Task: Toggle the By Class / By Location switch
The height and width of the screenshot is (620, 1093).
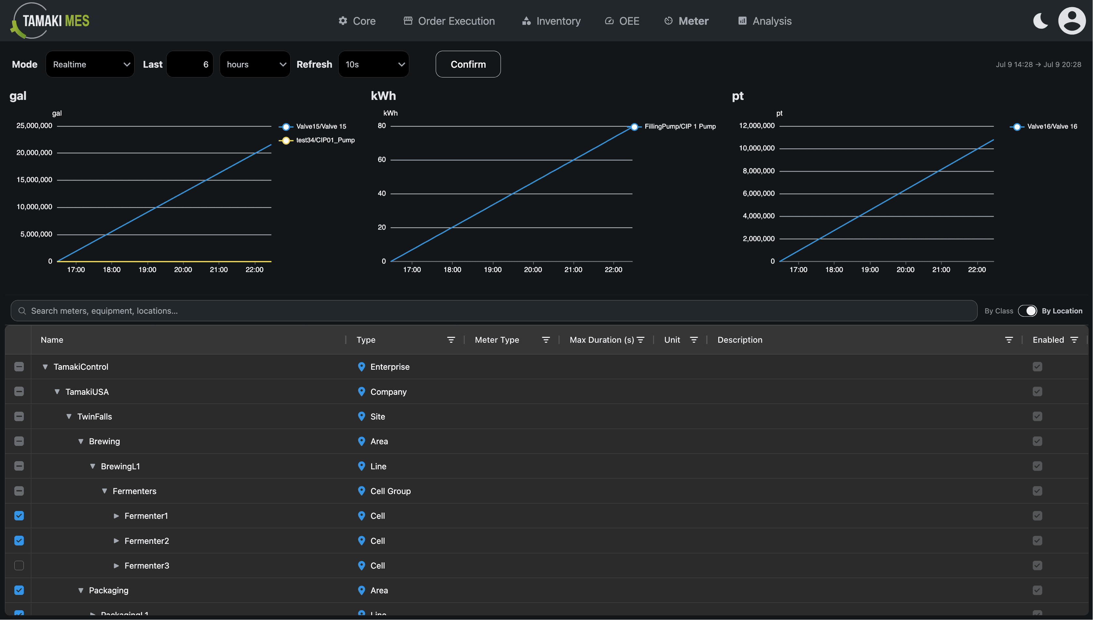Action: [1027, 311]
